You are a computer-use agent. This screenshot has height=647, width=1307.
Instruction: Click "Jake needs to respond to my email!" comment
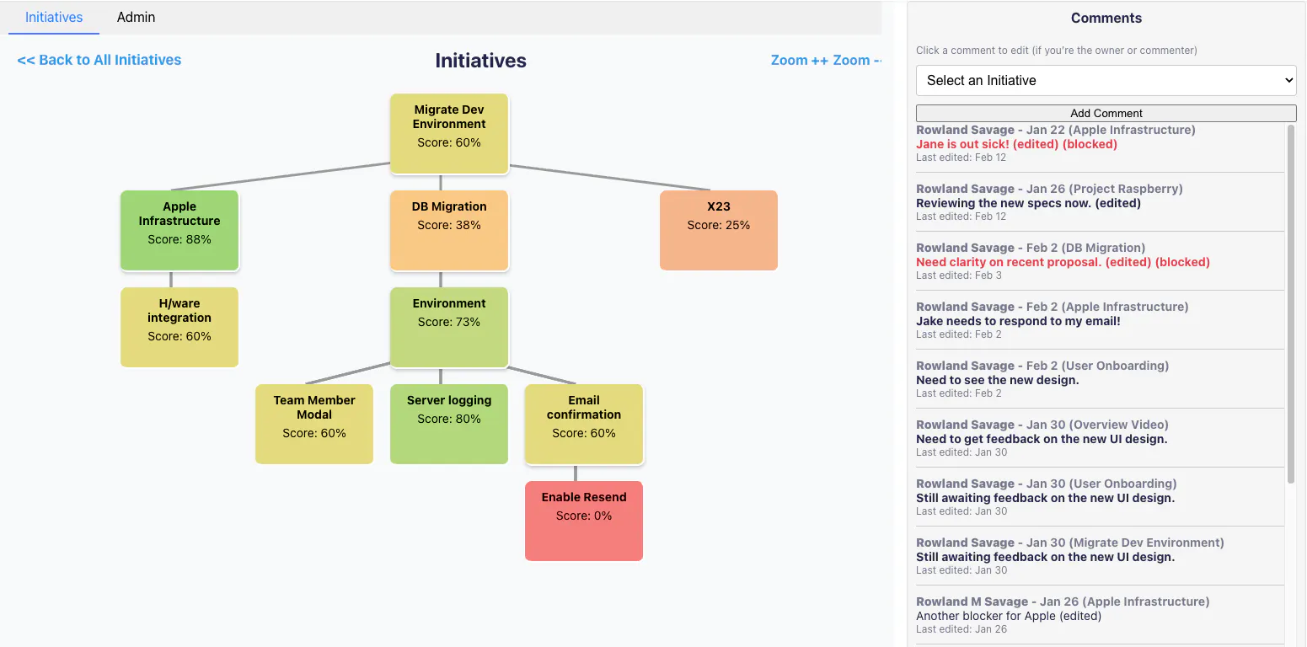coord(1100,321)
